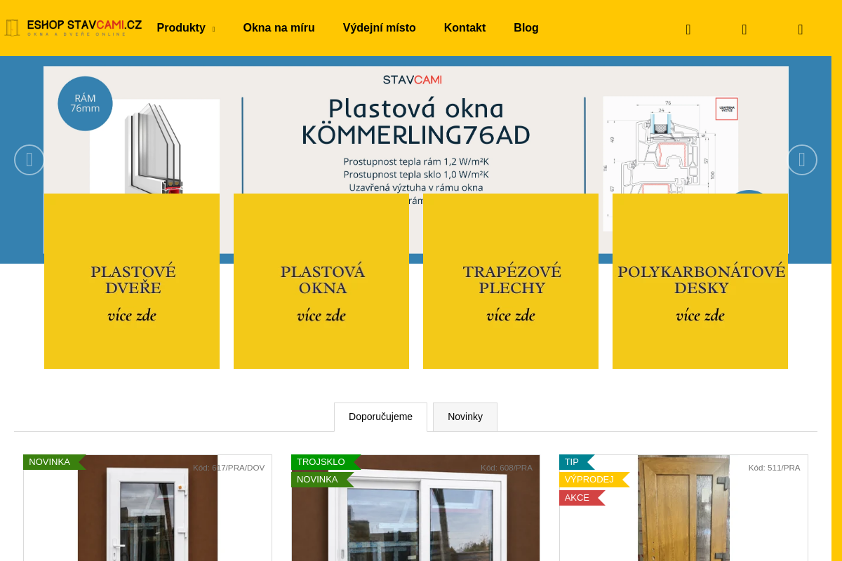Click the TROJSKLO badge

click(326, 462)
